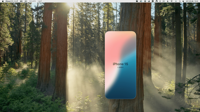The image size is (200, 112).
Task: Click the square badge menu bar icon
Action: click(x=153, y=1)
